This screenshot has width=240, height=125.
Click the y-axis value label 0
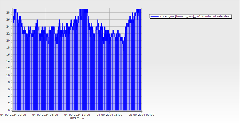tap(9, 110)
